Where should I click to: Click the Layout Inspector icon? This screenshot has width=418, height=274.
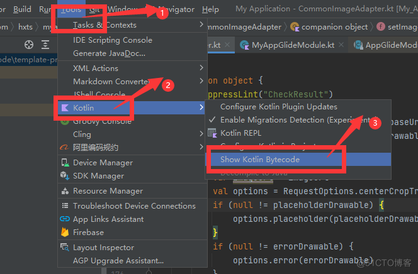click(65, 247)
